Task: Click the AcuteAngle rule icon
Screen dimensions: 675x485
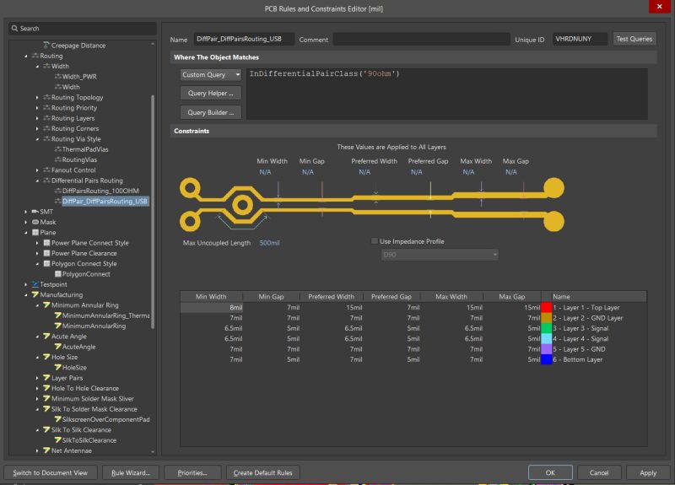Action: click(x=57, y=347)
